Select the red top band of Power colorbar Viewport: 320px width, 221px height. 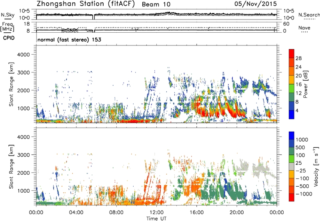pos(292,53)
